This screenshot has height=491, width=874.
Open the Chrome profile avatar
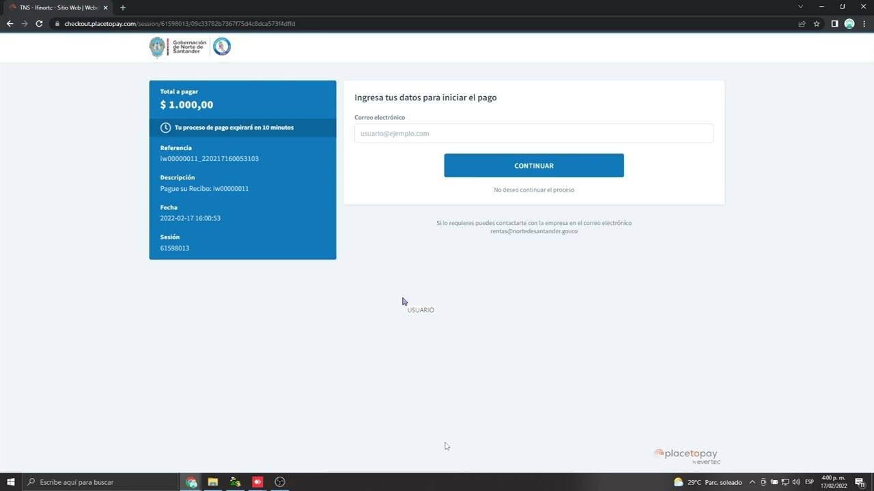pos(849,23)
